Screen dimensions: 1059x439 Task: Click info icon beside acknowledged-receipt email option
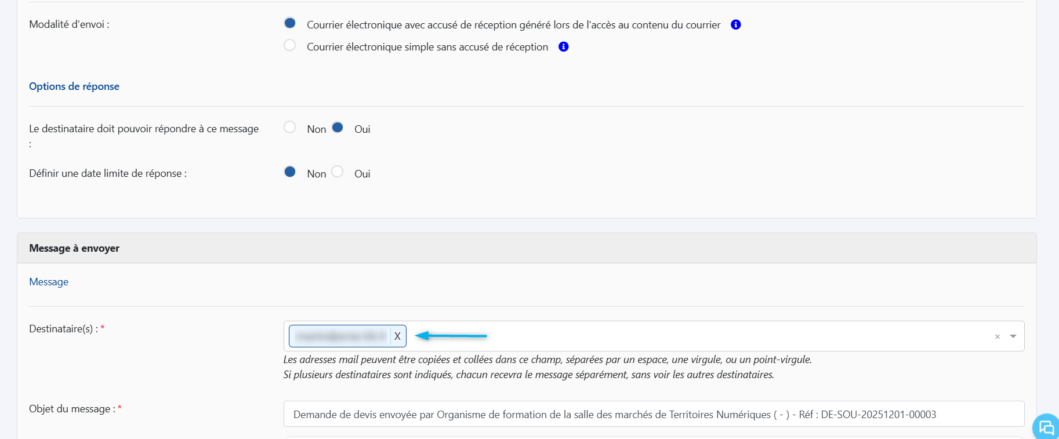[735, 24]
